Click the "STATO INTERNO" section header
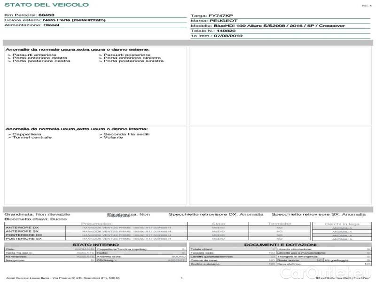 click(x=96, y=245)
